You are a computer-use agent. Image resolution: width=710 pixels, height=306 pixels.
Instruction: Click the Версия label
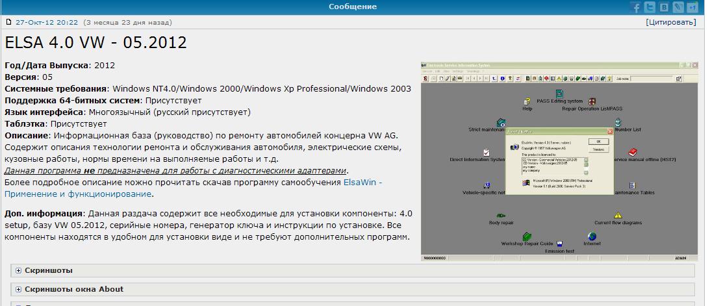[22, 77]
